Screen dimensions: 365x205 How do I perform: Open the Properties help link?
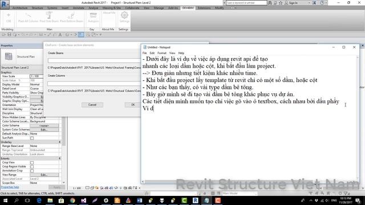10,187
